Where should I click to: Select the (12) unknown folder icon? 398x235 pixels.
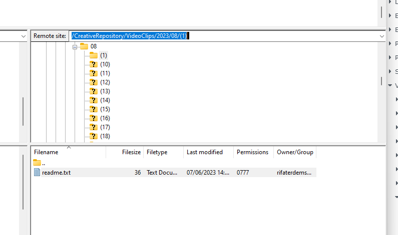[94, 82]
